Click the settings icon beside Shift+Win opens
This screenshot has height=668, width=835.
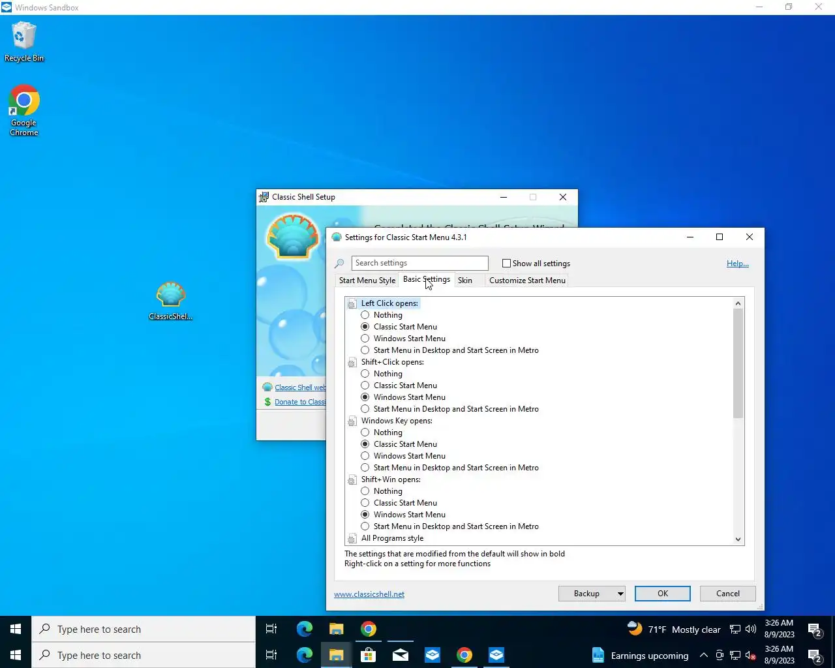[x=352, y=479]
